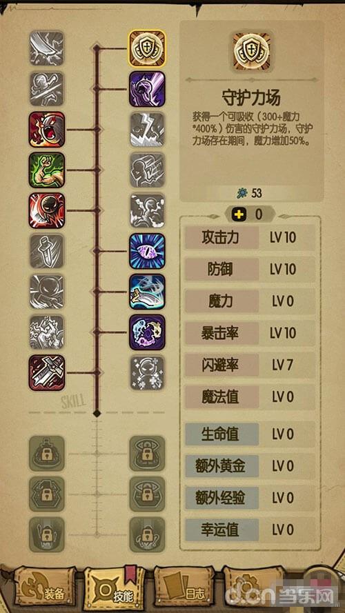345x613 pixels.
Task: Select the green flexing arm skill icon
Action: coord(47,170)
